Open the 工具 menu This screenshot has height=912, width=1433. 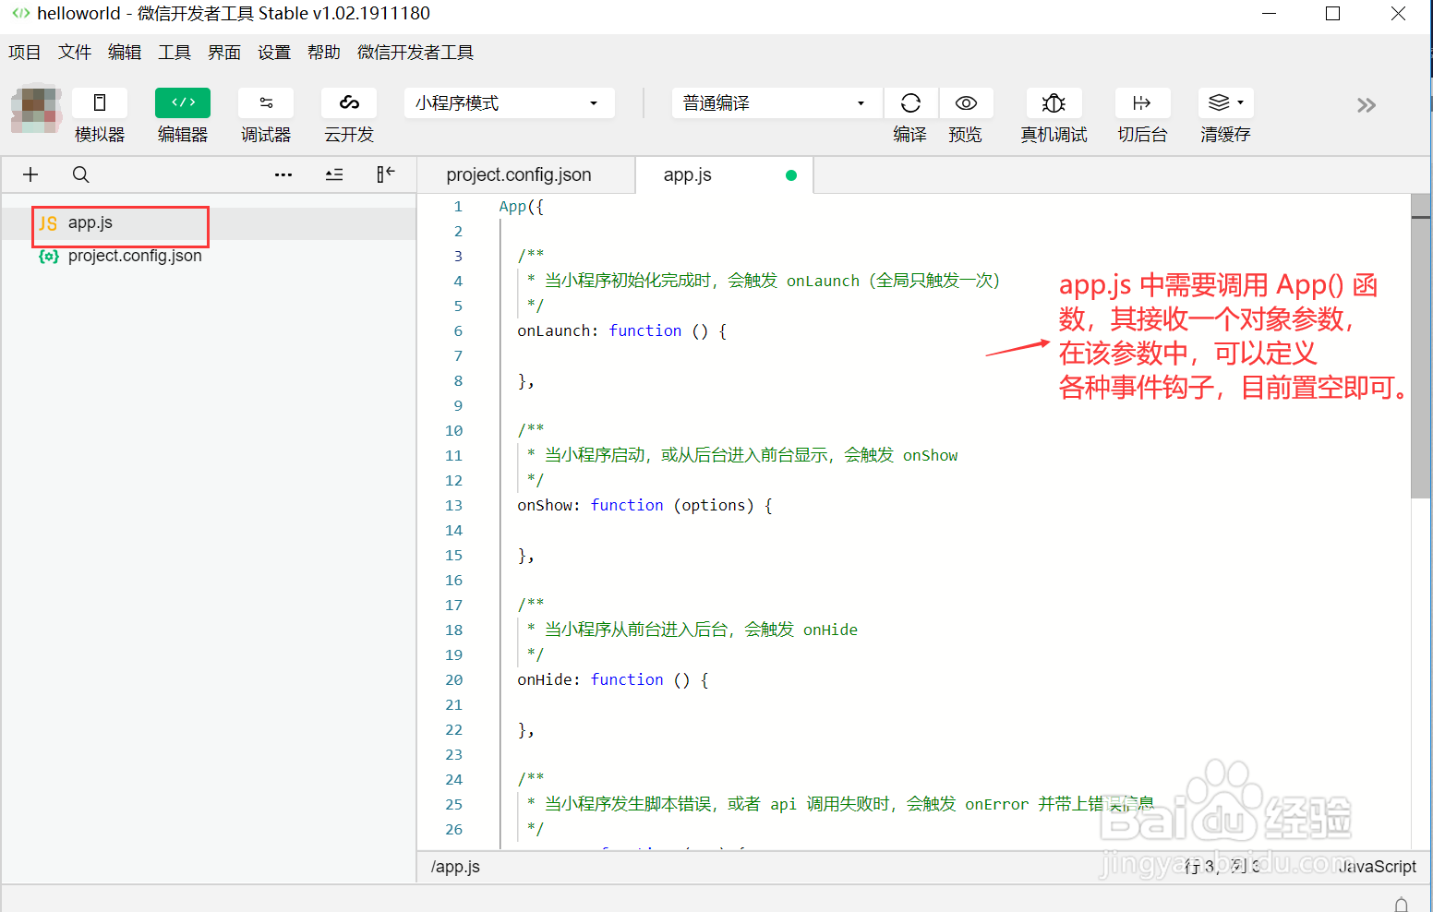(x=175, y=53)
